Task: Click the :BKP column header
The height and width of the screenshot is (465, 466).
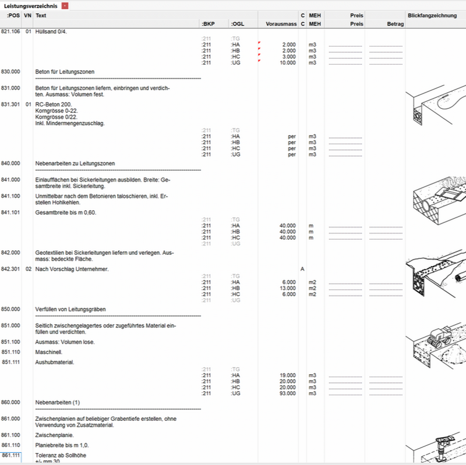Action: [x=208, y=24]
